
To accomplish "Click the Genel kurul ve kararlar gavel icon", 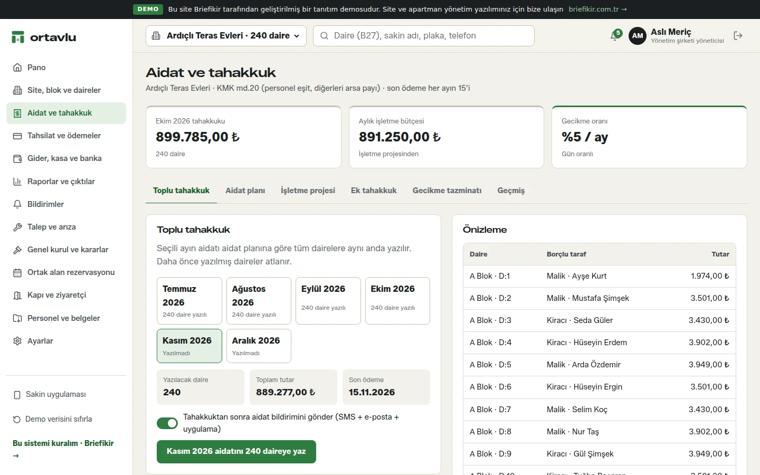I will point(17,250).
